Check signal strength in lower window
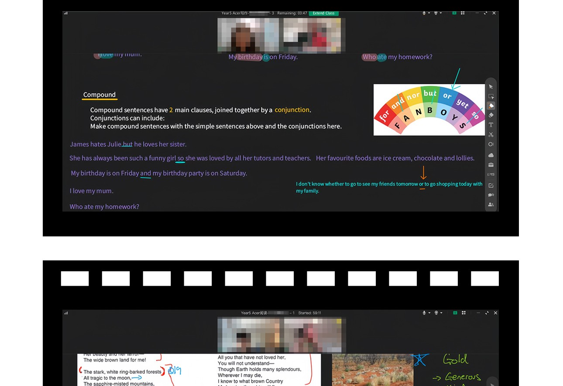Screen dimensions: 563x386 [66, 313]
